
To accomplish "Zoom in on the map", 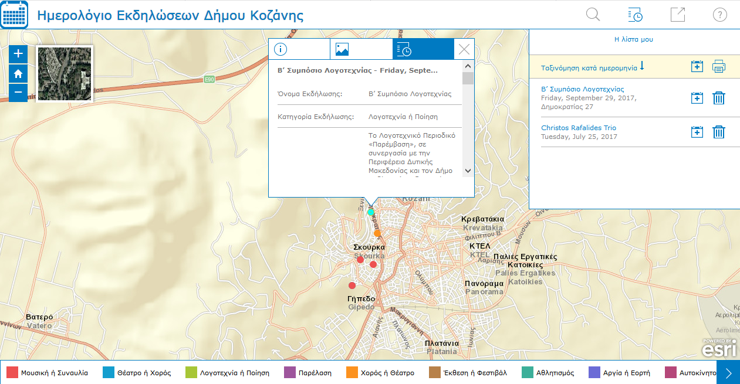I will click(x=18, y=54).
